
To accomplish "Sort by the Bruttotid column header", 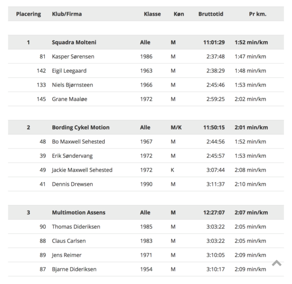I will [210, 14].
